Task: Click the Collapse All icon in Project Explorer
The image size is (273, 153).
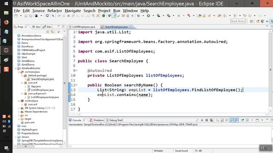Action: pos(48,32)
